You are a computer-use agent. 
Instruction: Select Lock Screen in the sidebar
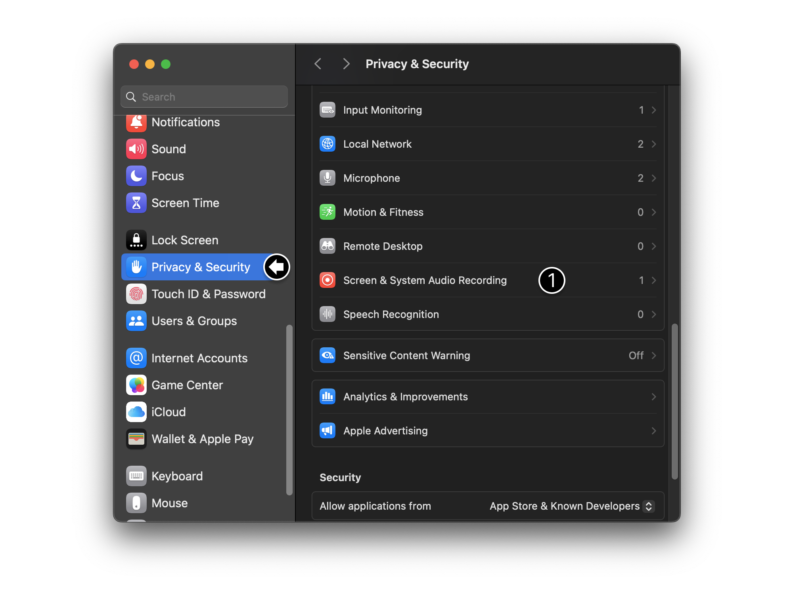(185, 240)
